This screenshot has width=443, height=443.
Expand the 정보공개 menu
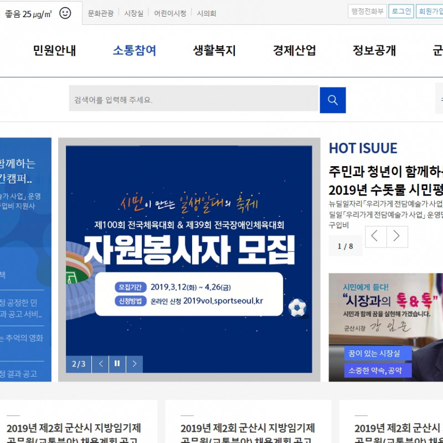coord(374,51)
